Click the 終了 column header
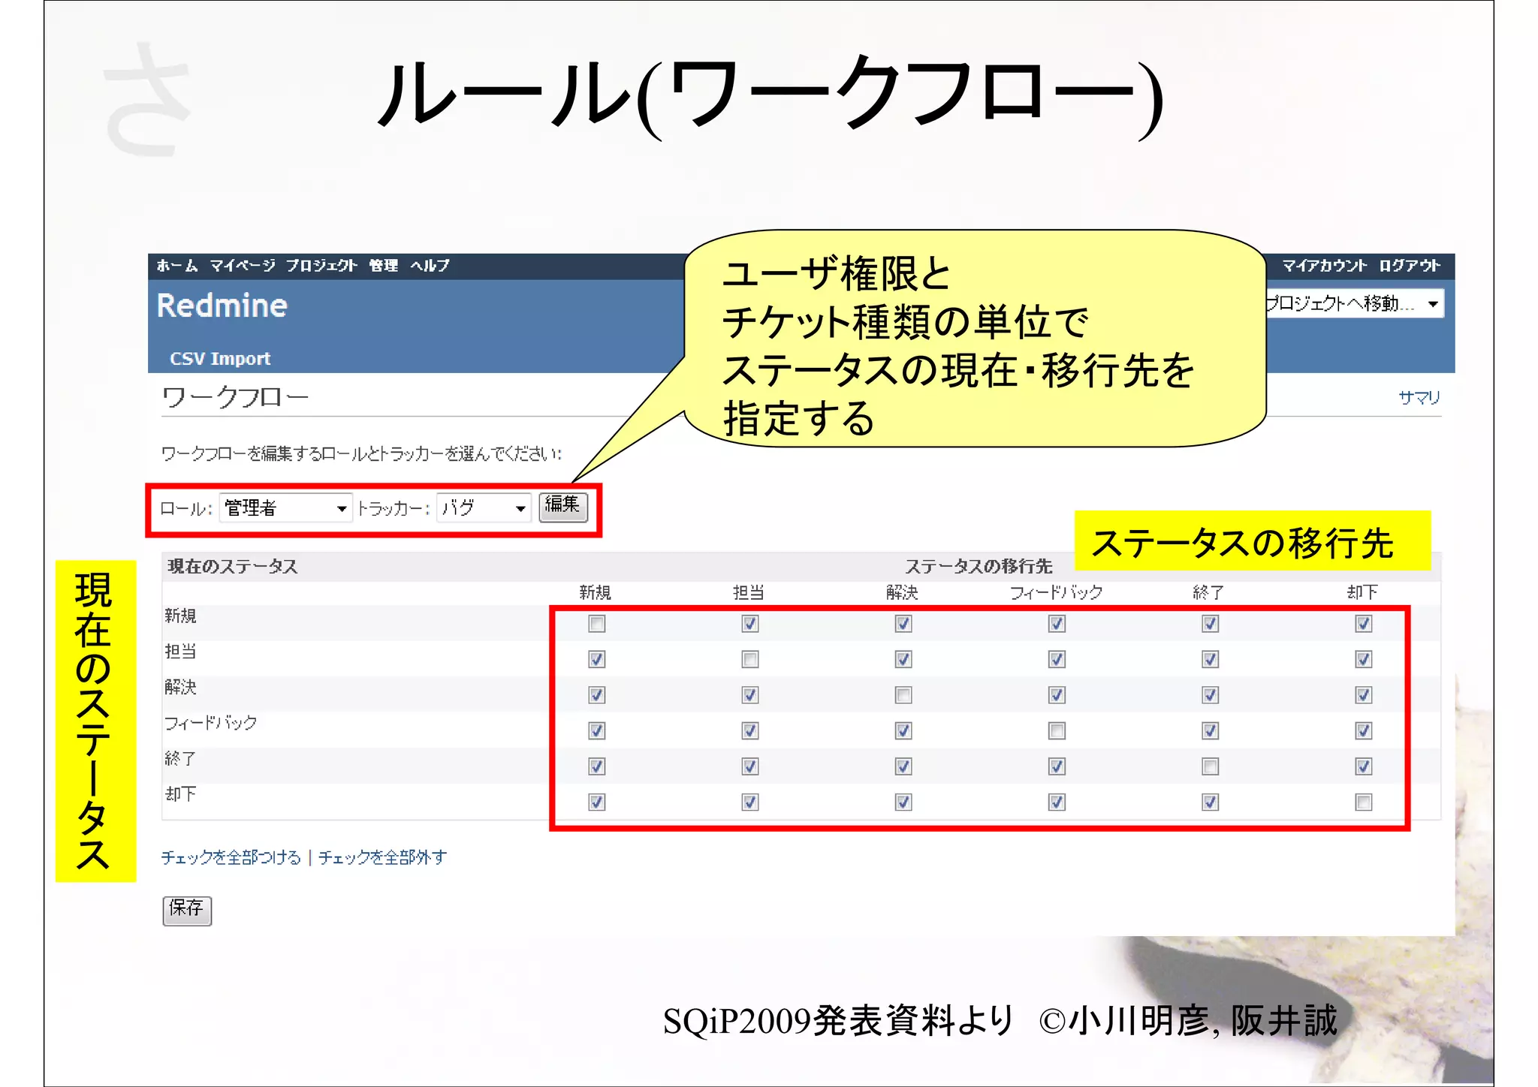The width and height of the screenshot is (1538, 1087). (x=1209, y=592)
